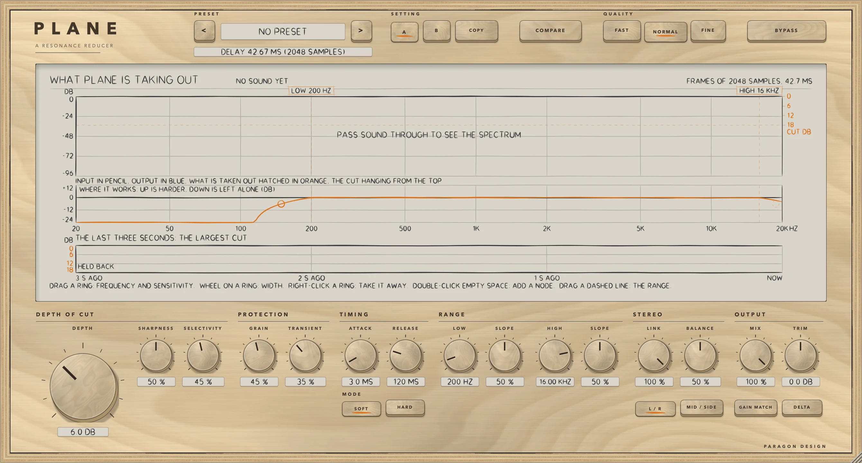862x463 pixels.
Task: Click the HIGH 16 KHZ range marker
Action: (759, 91)
